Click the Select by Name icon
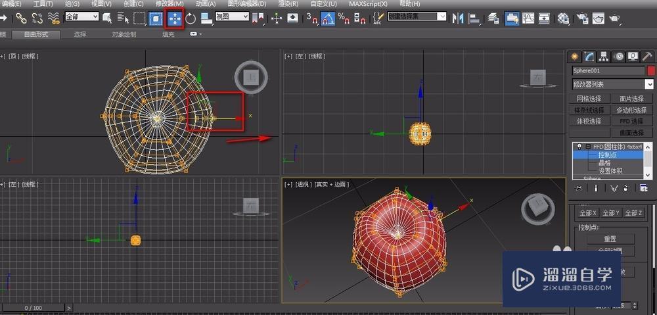657x315 pixels. pos(124,18)
